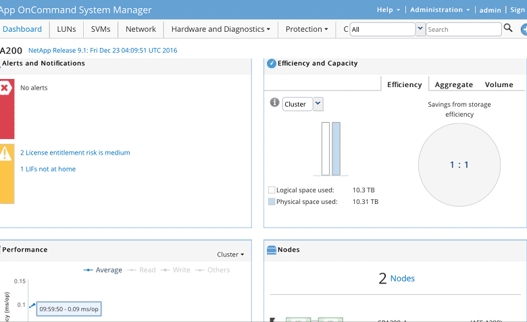Open Cluster dropdown in Performance panel
Viewport: 527px width, 322px height.
230,254
